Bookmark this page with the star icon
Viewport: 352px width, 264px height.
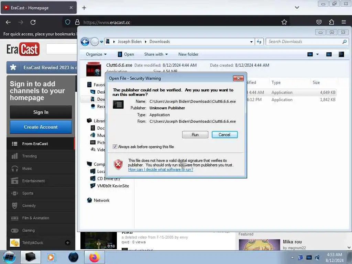284,22
